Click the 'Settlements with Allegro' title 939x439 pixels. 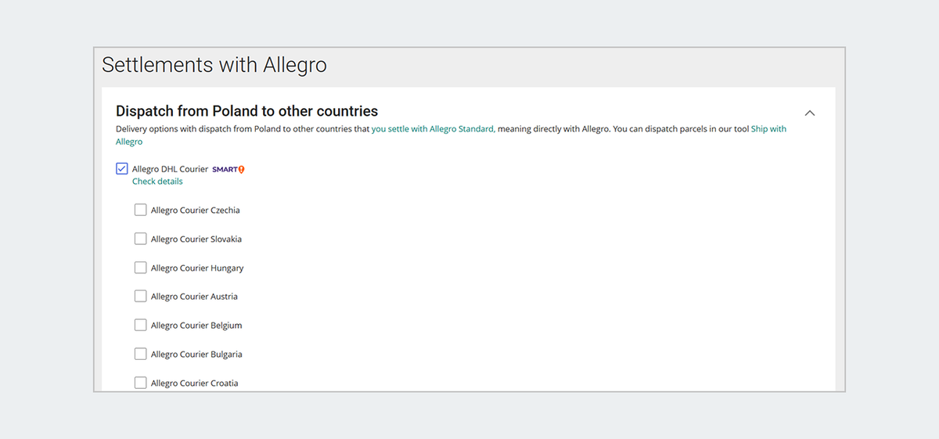(214, 65)
